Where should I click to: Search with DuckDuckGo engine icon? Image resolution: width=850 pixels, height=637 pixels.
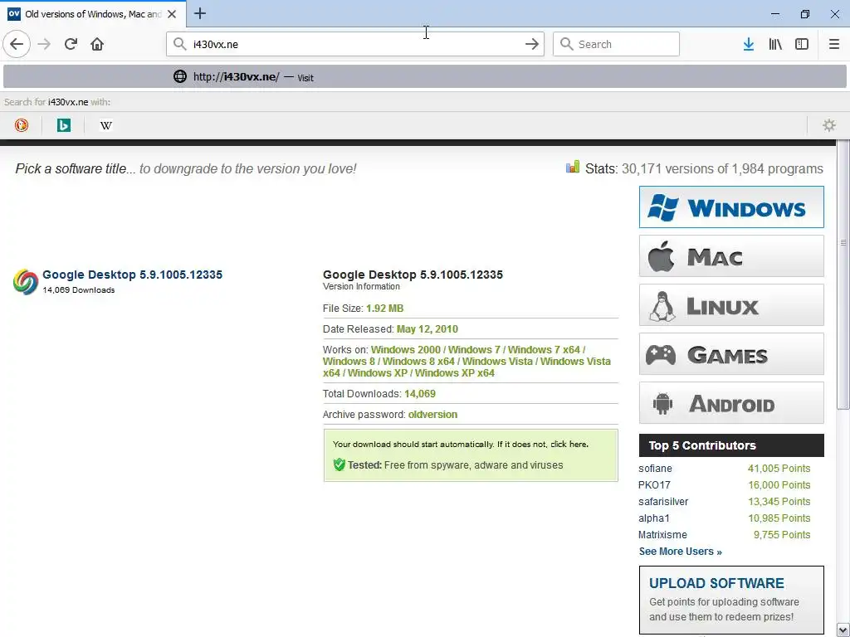[22, 126]
